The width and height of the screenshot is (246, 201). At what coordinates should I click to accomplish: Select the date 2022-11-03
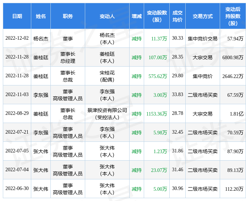(x=17, y=94)
